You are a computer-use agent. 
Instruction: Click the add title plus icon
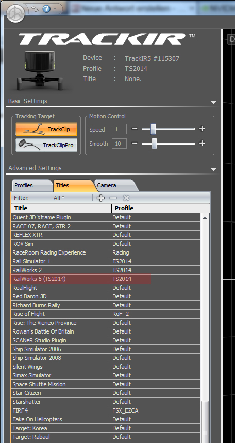pos(100,198)
